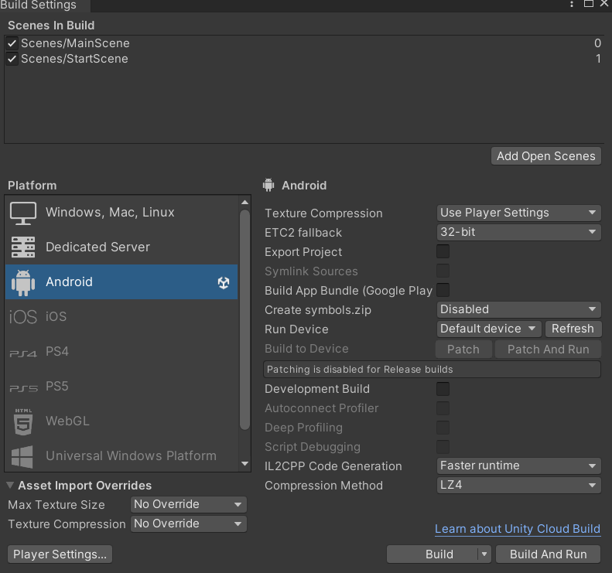Maximize the Build Settings window
612x573 pixels.
pyautogui.click(x=589, y=4)
